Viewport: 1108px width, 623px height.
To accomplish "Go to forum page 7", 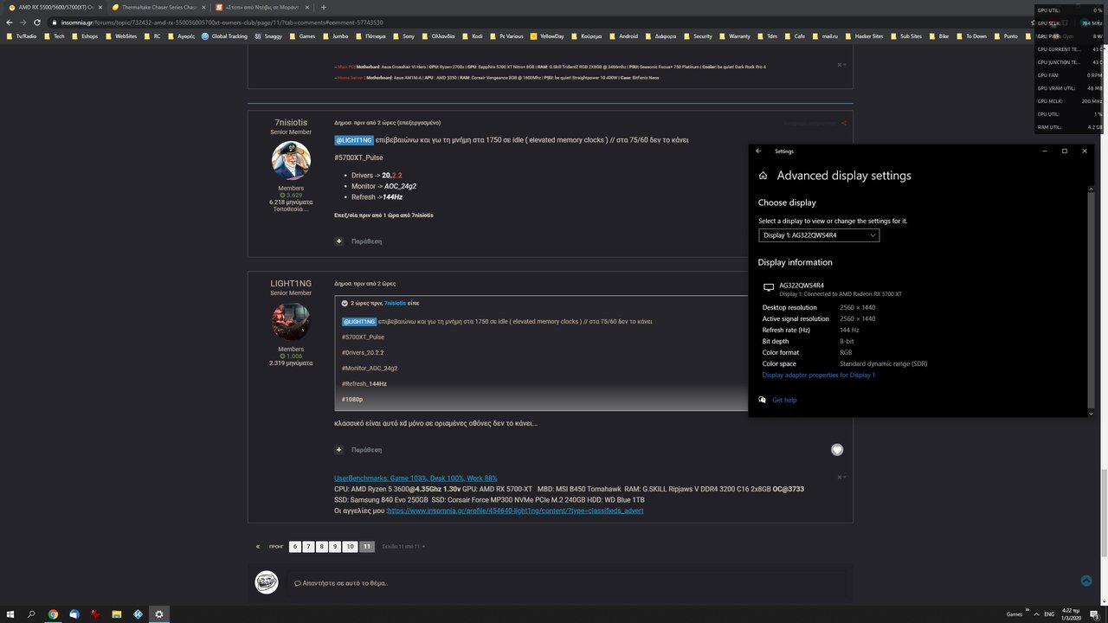I will click(x=308, y=547).
